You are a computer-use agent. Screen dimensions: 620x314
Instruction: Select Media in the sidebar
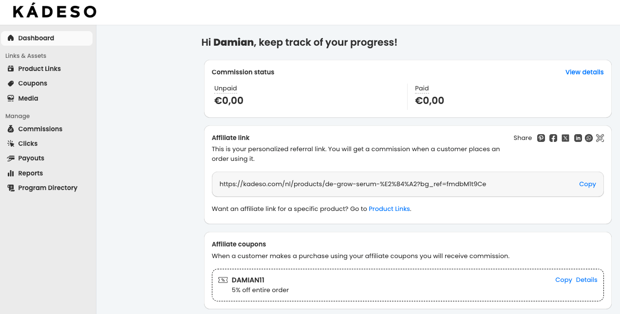tap(47, 98)
